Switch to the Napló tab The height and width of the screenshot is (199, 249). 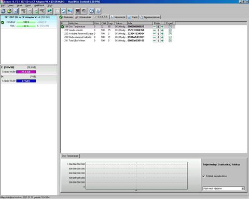pos(133,17)
